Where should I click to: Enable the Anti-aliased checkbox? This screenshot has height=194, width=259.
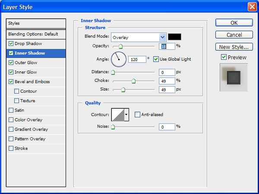137,114
